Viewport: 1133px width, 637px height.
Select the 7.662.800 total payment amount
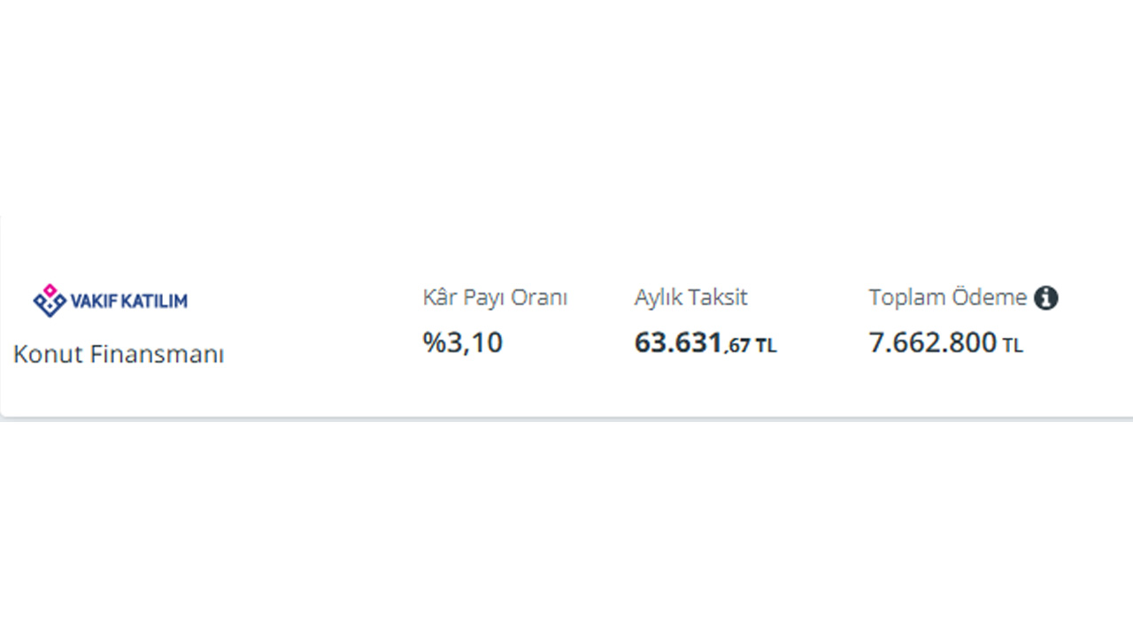click(x=933, y=342)
